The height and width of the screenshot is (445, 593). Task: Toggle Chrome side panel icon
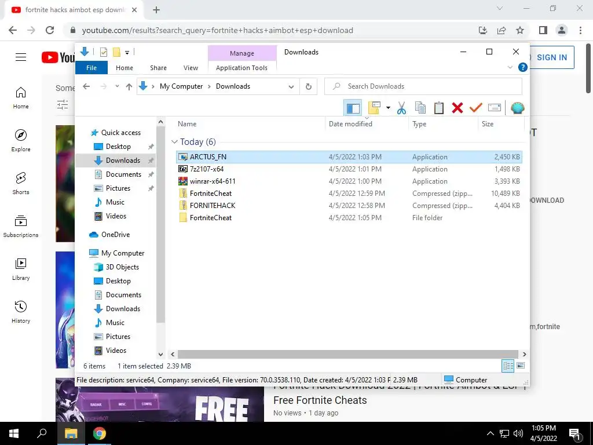(543, 30)
